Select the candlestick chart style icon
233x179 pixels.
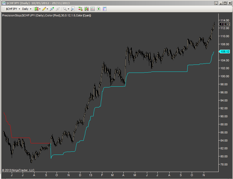36,9
